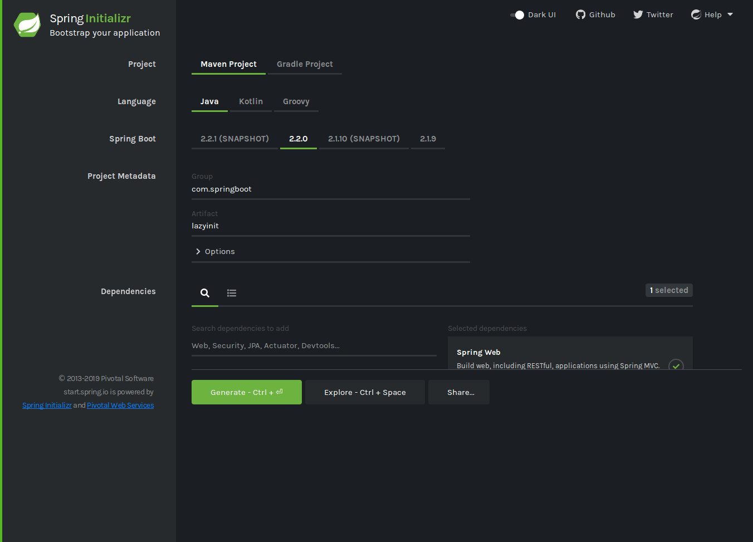Screen dimensions: 753x542
Task: Click the Help menu label
Action: [x=713, y=15]
